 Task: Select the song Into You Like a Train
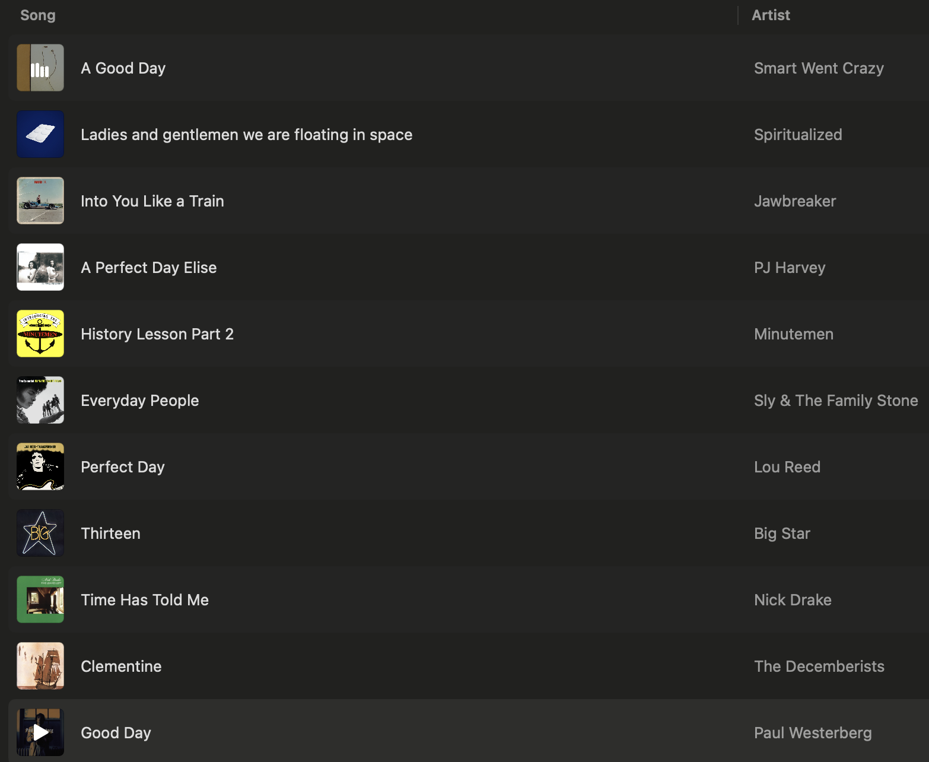pos(152,201)
